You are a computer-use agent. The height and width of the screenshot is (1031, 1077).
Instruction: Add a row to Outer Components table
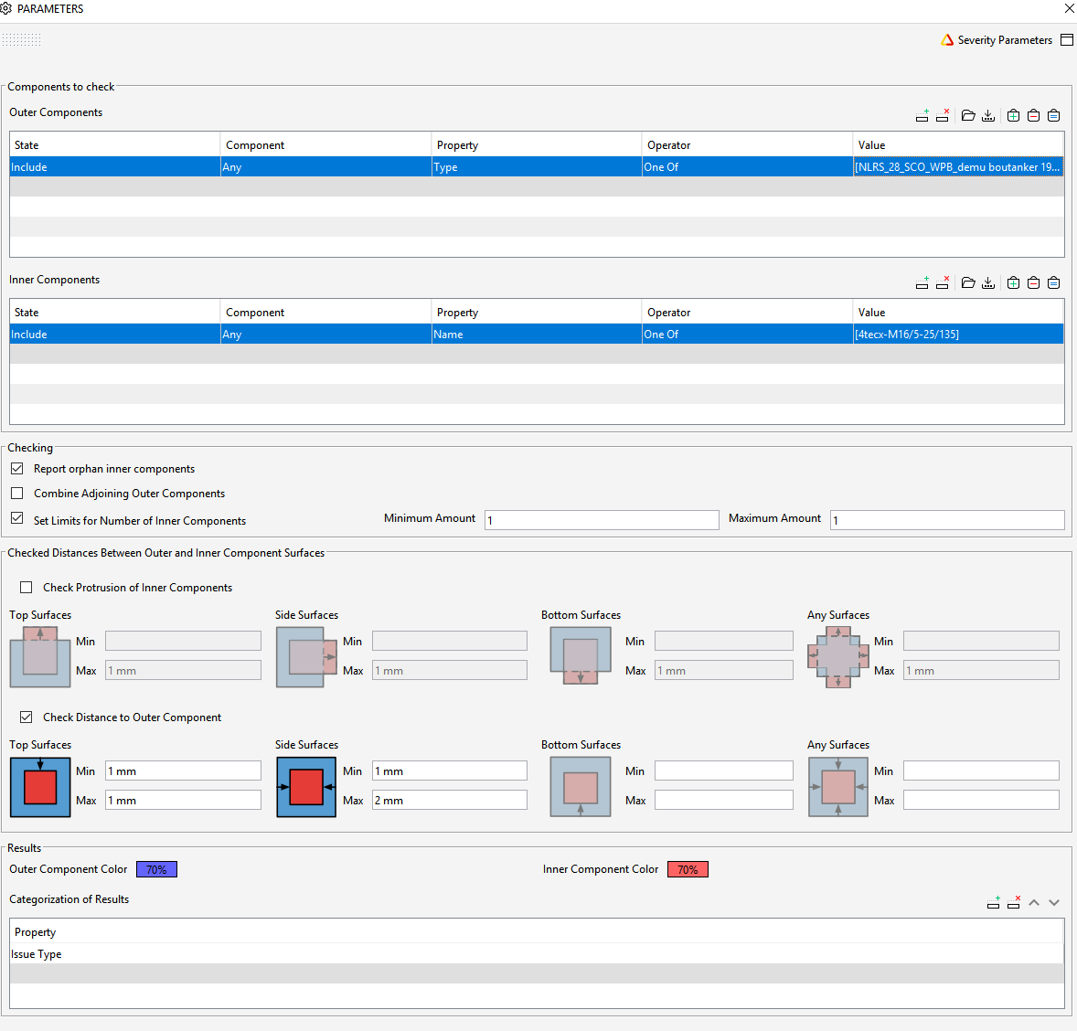point(922,115)
